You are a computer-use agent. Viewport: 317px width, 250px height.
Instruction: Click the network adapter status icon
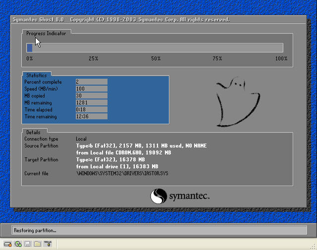(x=48, y=244)
